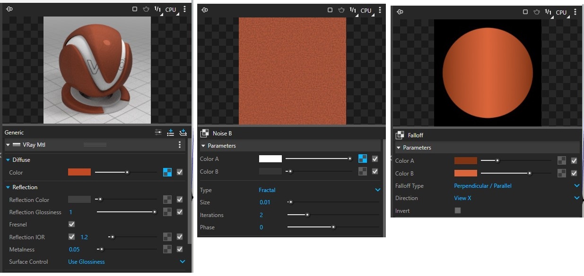Image resolution: width=584 pixels, height=276 pixels.
Task: Click the teapot render icon in Noise B preview
Action: point(341,10)
